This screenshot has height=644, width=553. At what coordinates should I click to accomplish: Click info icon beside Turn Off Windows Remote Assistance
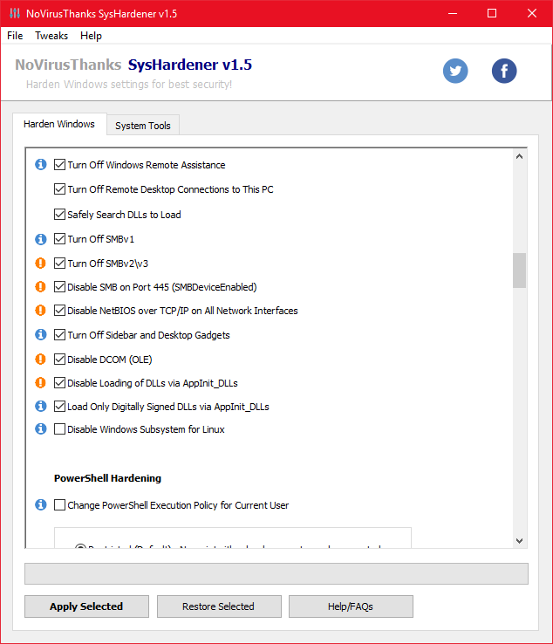40,165
